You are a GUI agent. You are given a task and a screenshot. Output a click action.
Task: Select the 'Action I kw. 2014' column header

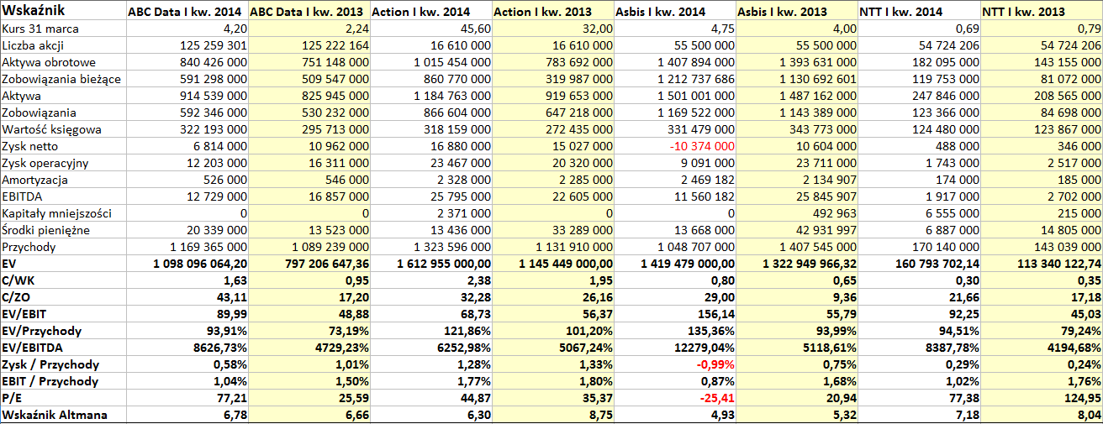coord(430,12)
